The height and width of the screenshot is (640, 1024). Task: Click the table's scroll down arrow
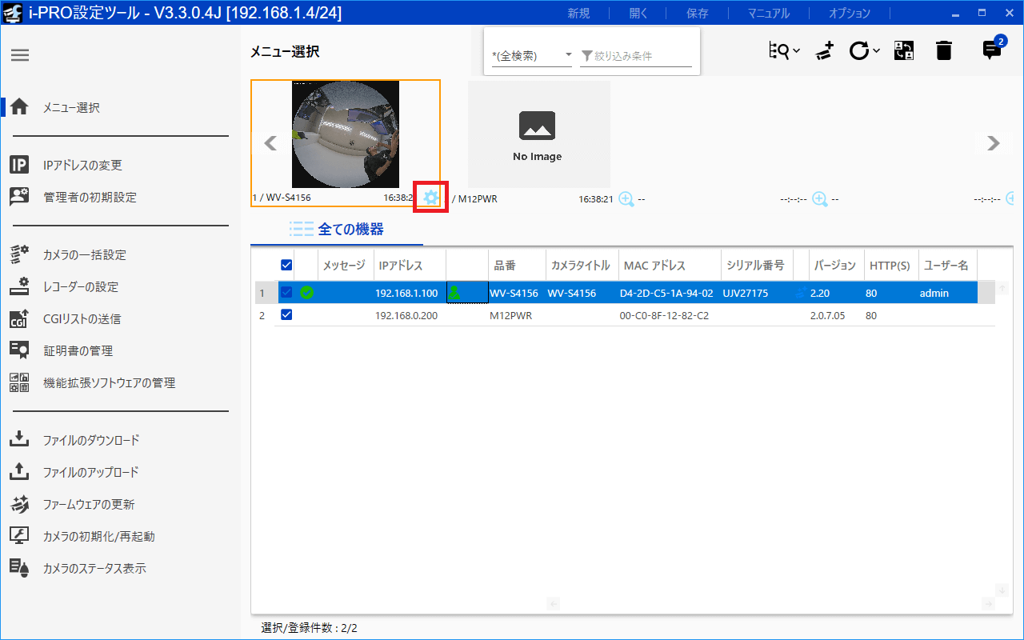(x=1002, y=590)
